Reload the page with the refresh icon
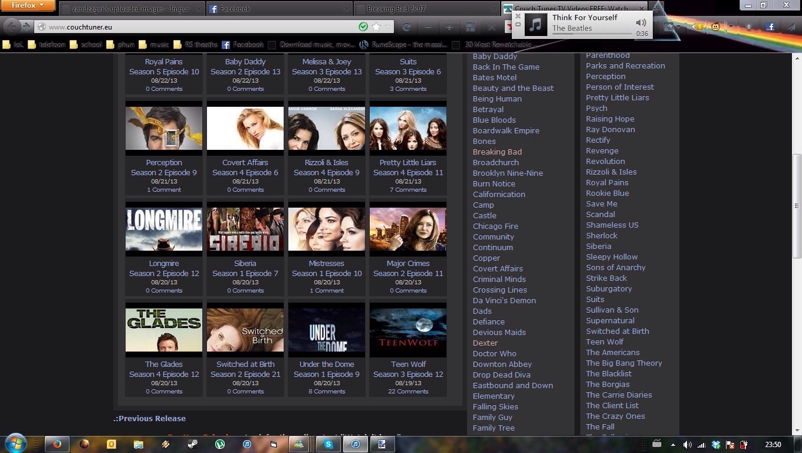This screenshot has height=453, width=802. pyautogui.click(x=406, y=27)
